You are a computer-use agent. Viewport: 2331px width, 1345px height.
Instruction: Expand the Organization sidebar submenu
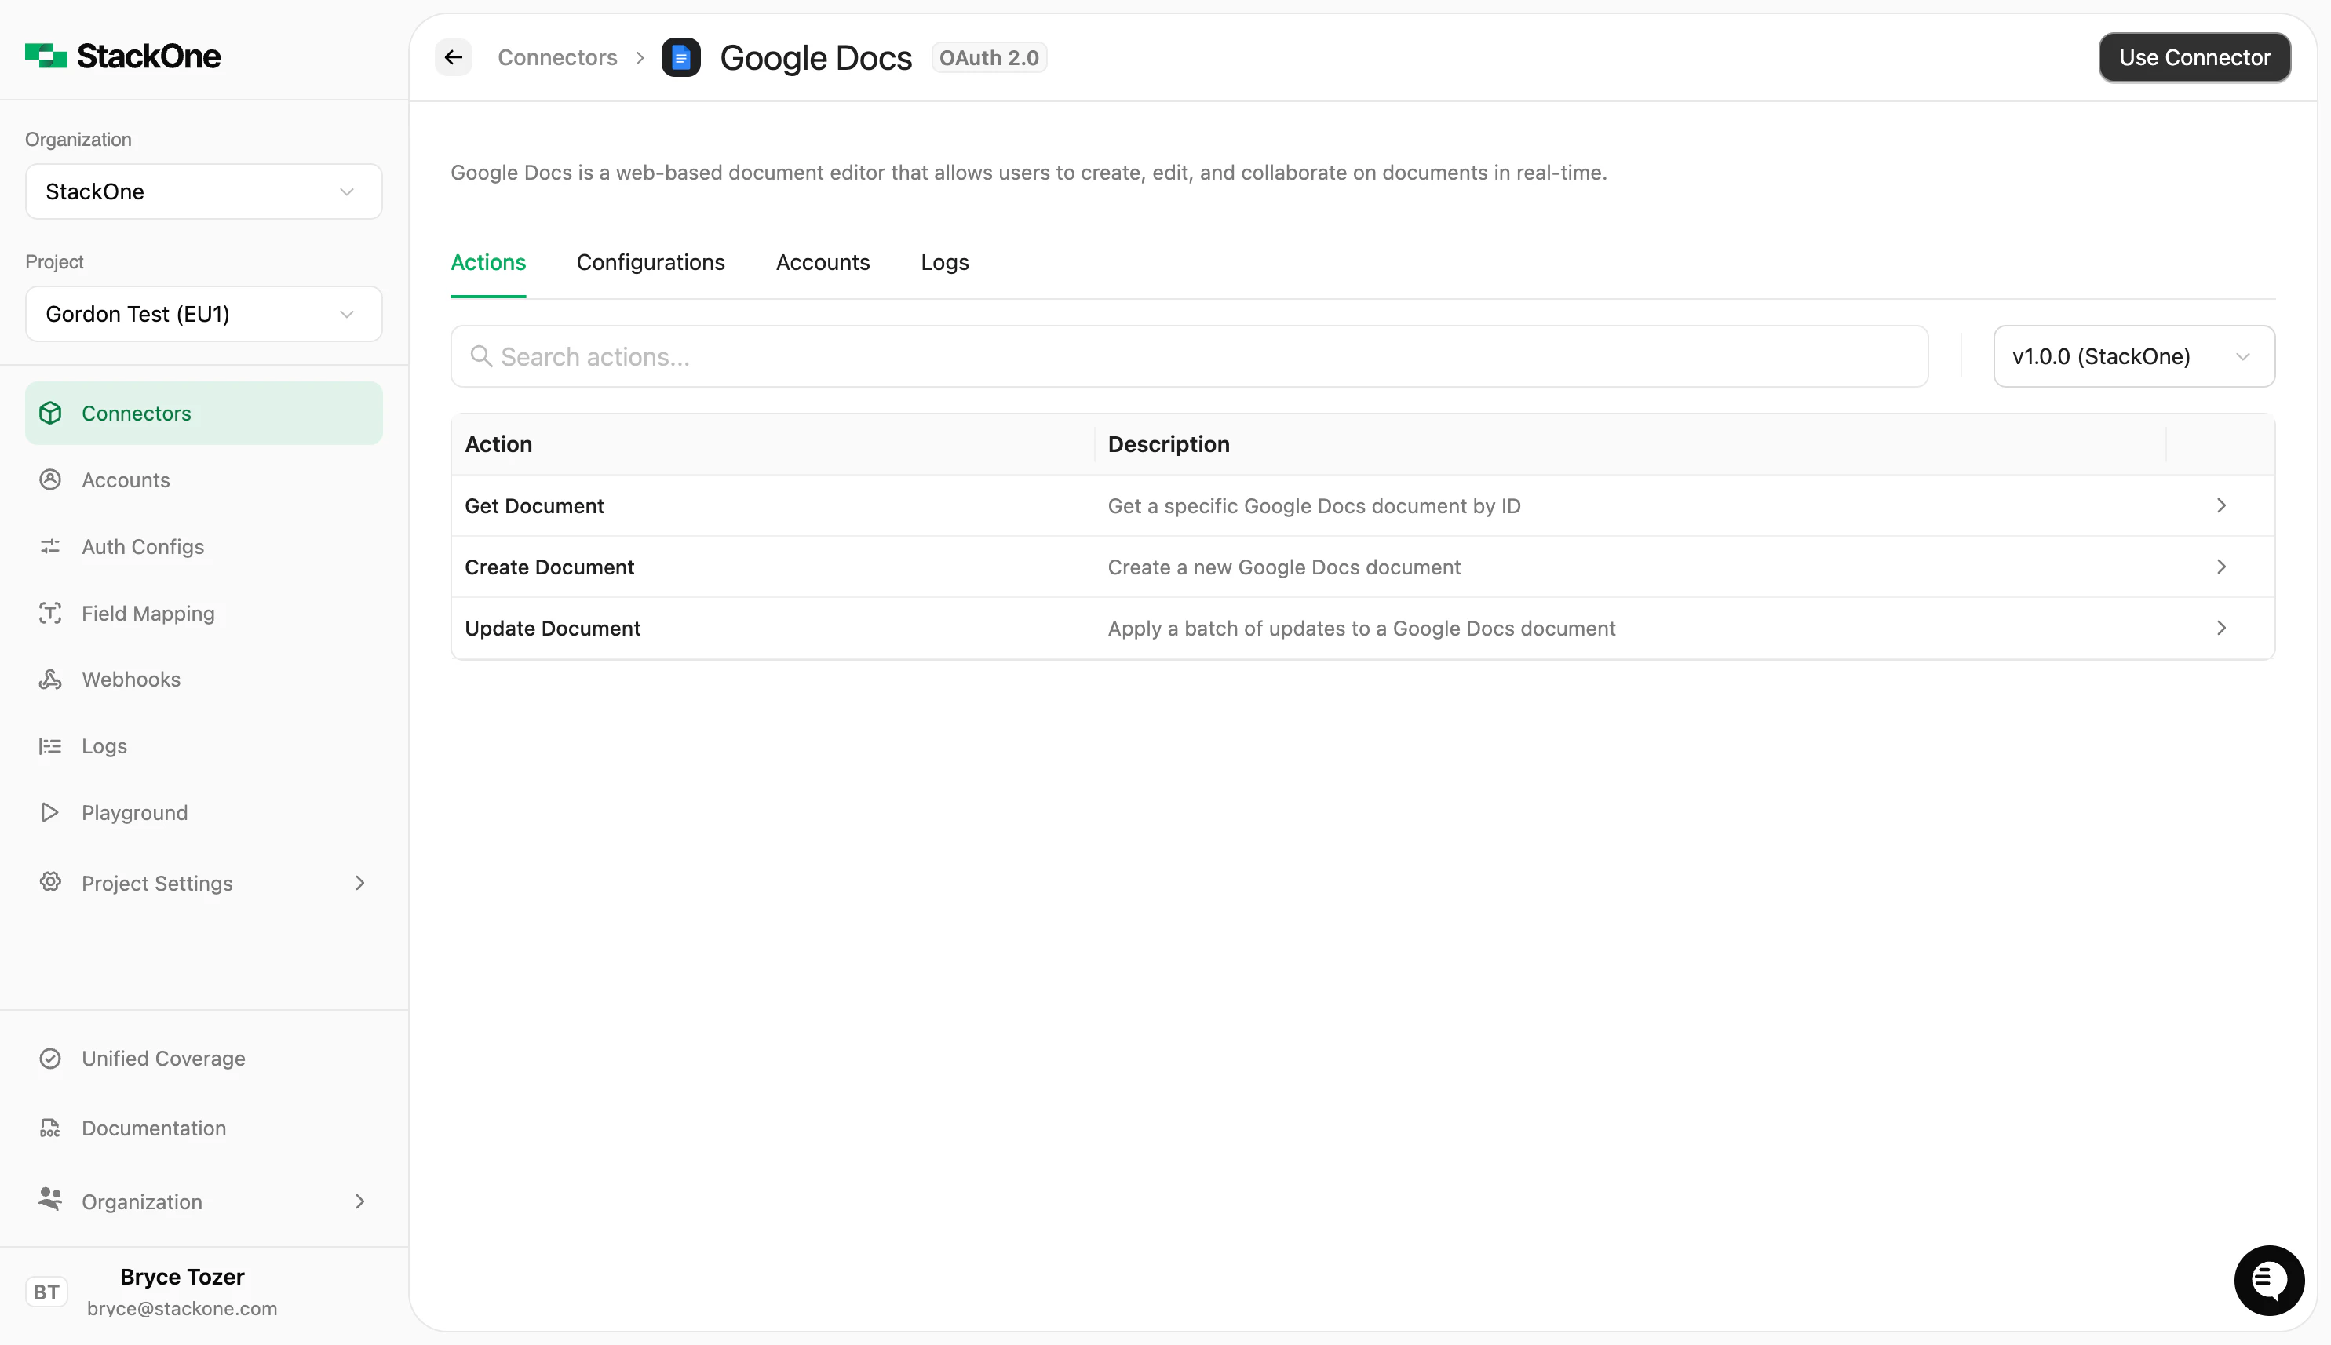(x=359, y=1202)
